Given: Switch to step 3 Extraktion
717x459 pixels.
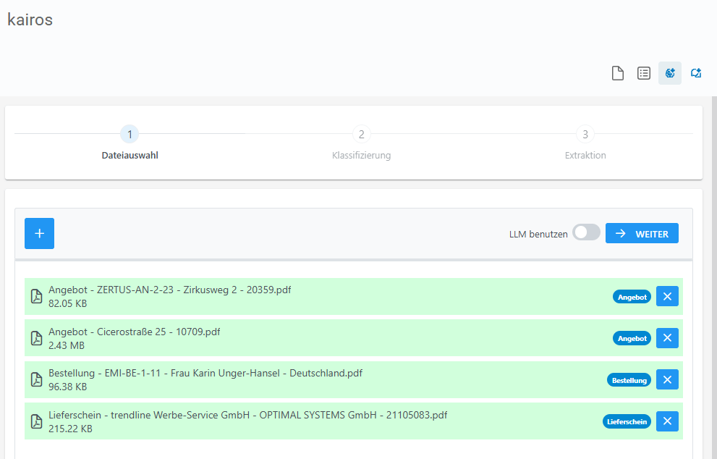Looking at the screenshot, I should [x=585, y=135].
